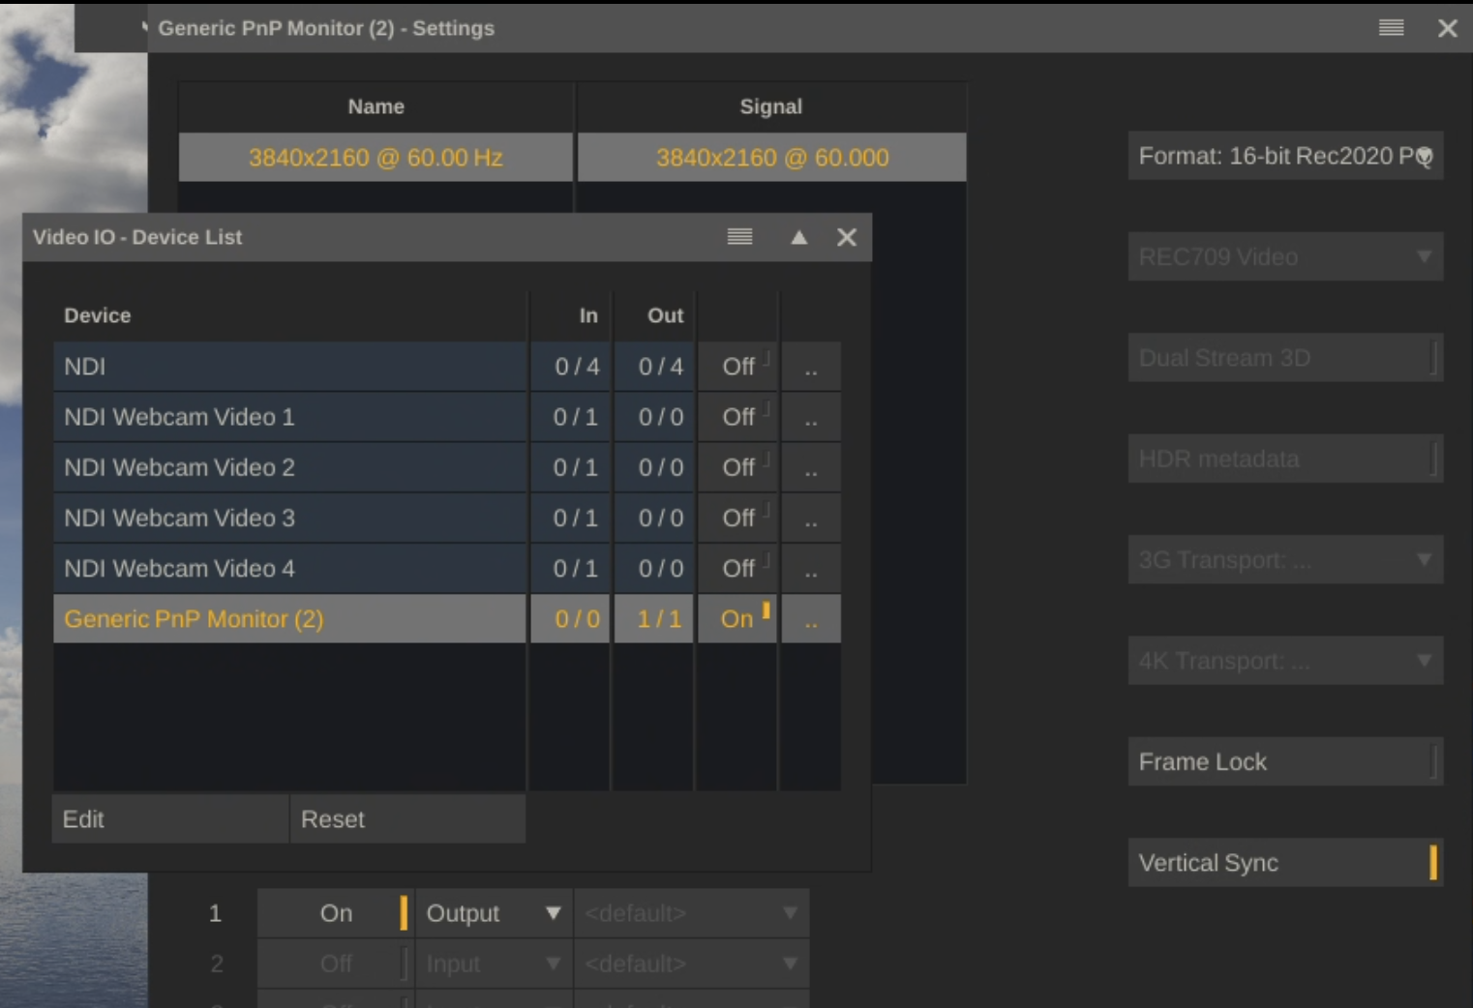Open NDI Webcam Video 2 options dots
Viewport: 1473px width, 1008px height.
811,468
